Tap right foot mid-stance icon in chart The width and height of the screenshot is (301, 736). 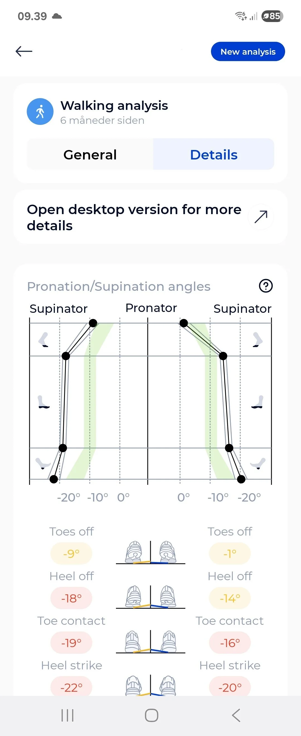tap(257, 402)
